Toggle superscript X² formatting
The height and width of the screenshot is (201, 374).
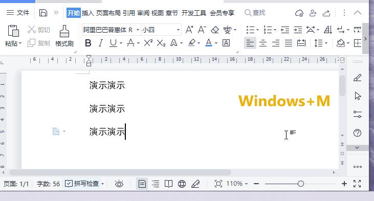(148, 43)
